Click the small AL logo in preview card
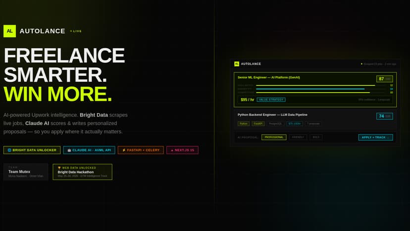This screenshot has height=231, width=410. (237, 64)
